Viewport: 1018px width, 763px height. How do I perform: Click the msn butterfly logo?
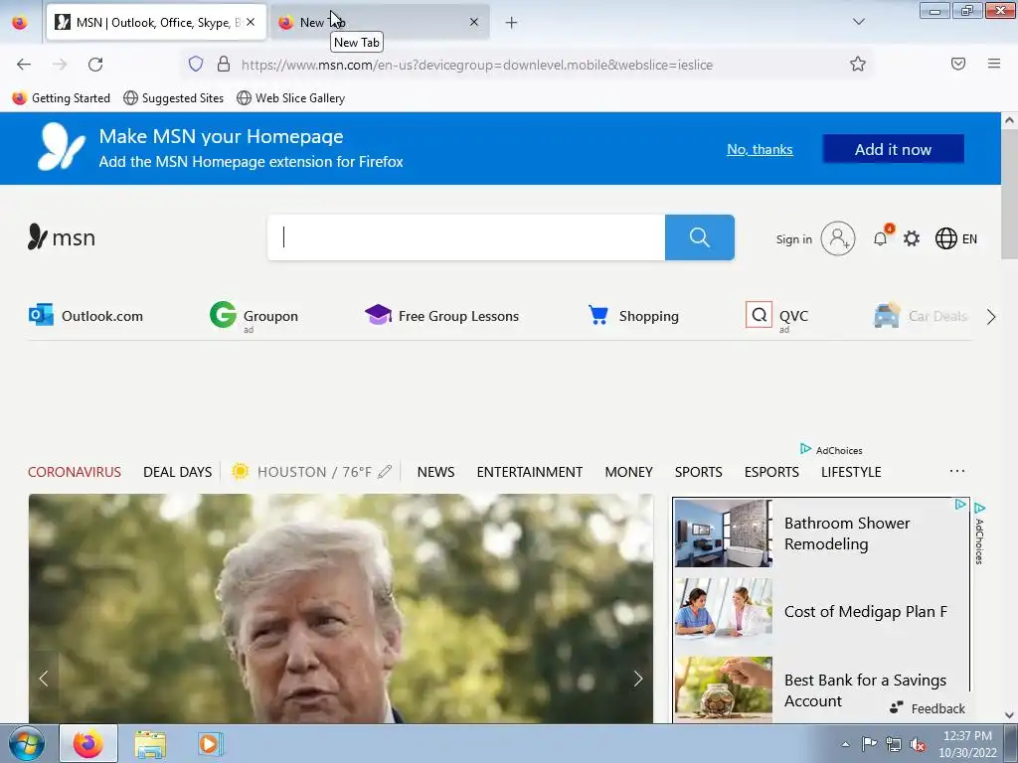pyautogui.click(x=62, y=237)
